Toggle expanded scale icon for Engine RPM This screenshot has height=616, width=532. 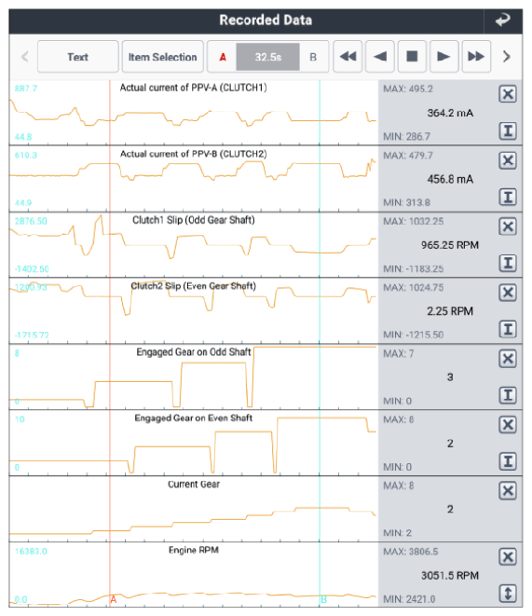507,594
